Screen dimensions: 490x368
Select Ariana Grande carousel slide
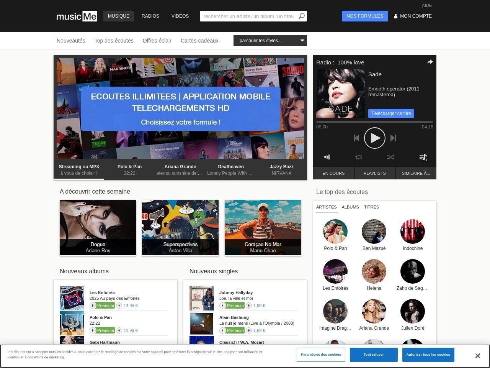tap(180, 170)
